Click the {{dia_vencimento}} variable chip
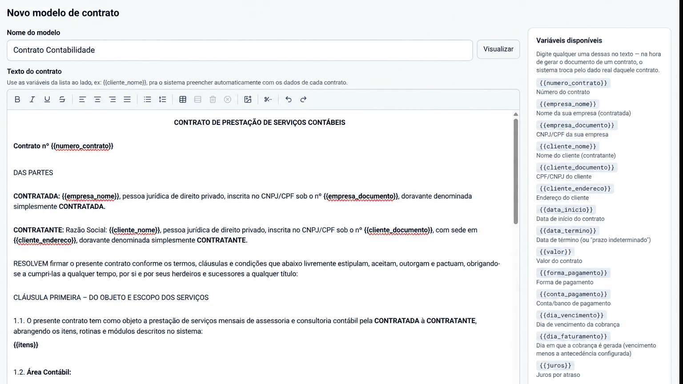 (571, 315)
